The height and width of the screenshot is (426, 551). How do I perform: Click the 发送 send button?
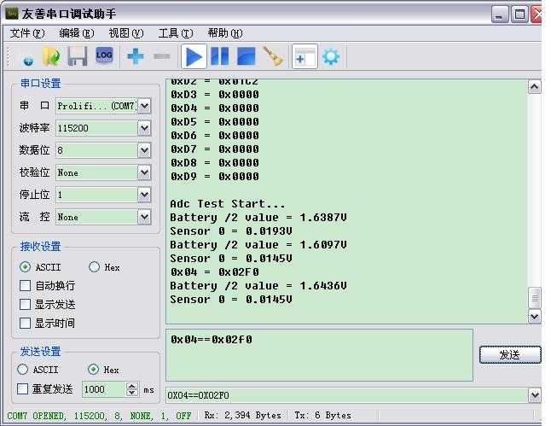[510, 354]
